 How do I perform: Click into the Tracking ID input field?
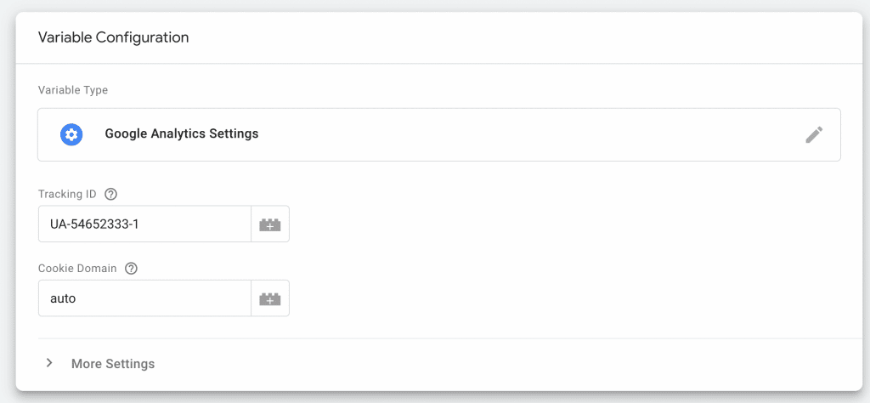pos(144,224)
